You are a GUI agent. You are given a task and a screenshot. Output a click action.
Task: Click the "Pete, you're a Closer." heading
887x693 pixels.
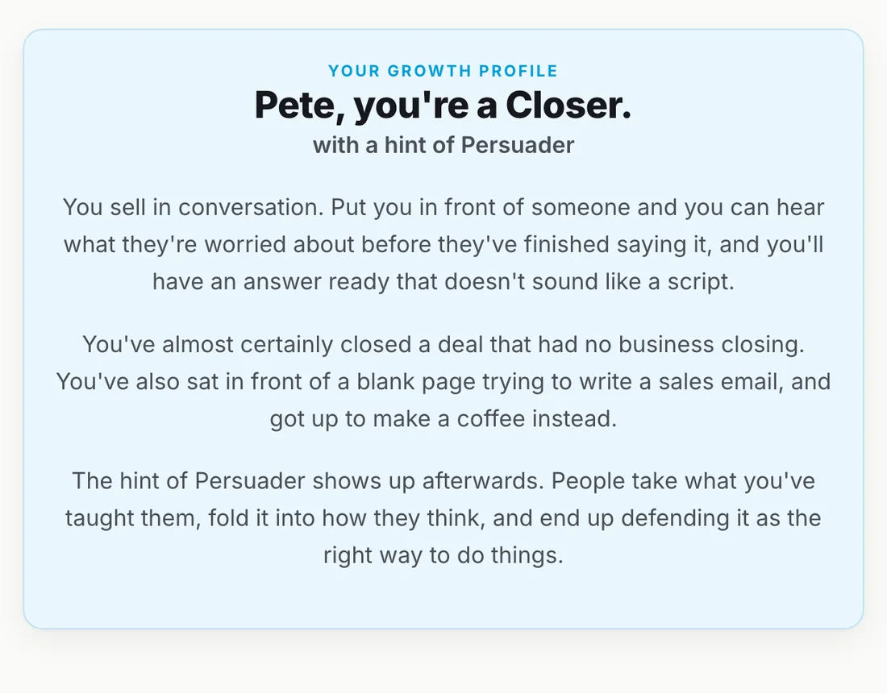tap(443, 105)
